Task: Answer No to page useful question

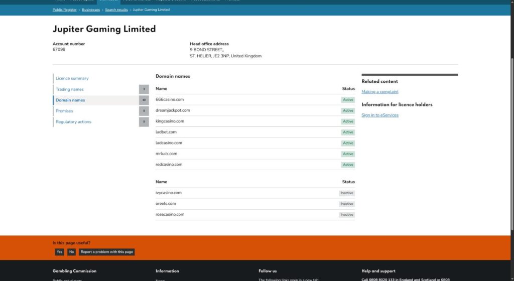Action: tap(71, 252)
